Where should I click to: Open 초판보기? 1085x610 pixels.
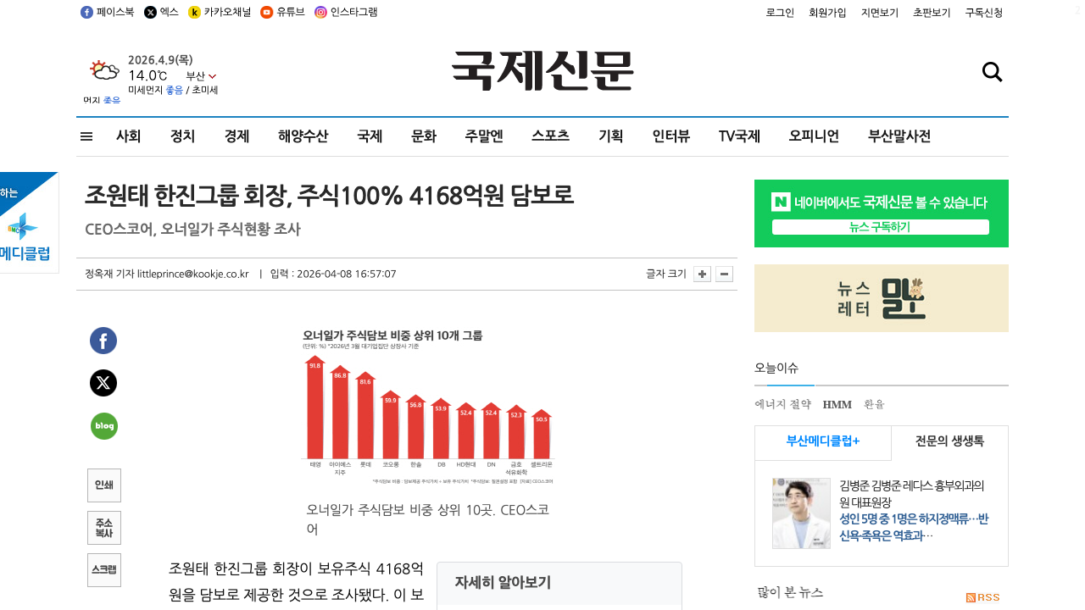[x=932, y=13]
